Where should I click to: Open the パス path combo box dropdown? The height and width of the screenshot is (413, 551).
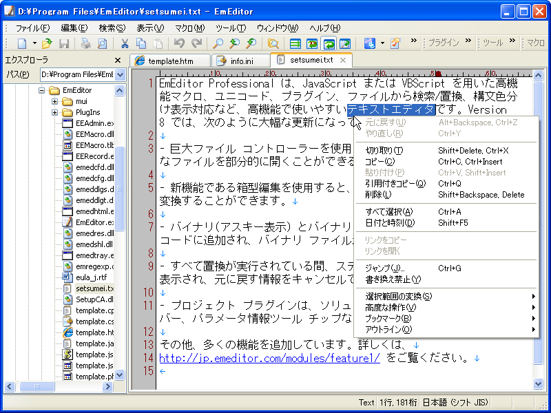(x=120, y=74)
